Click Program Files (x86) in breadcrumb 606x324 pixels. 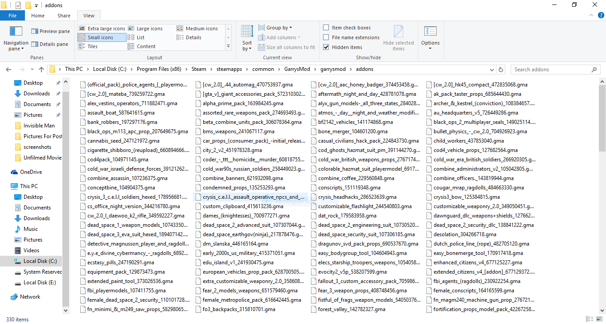(x=159, y=70)
